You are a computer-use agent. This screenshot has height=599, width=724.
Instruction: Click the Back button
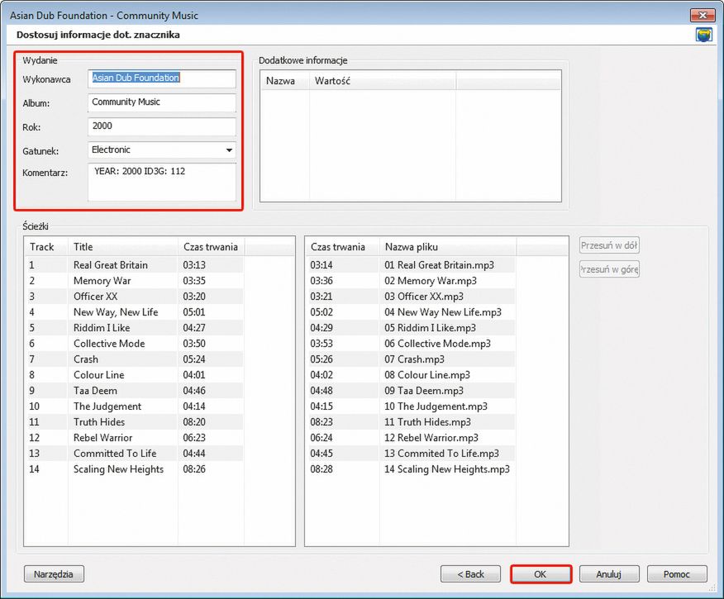[x=470, y=574]
